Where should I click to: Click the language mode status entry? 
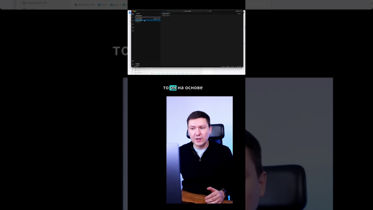tap(237, 66)
